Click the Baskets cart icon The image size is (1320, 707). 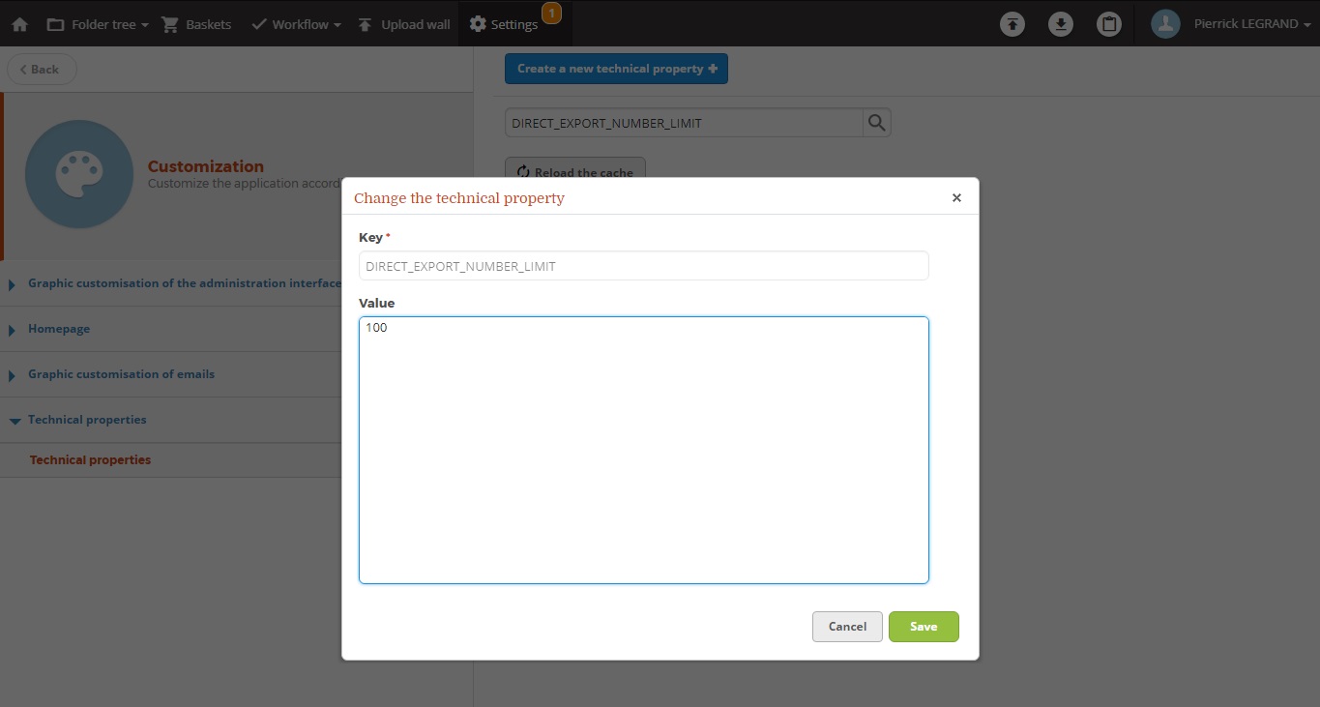coord(170,24)
